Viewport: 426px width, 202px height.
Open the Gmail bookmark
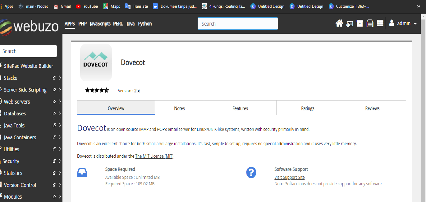62,6
